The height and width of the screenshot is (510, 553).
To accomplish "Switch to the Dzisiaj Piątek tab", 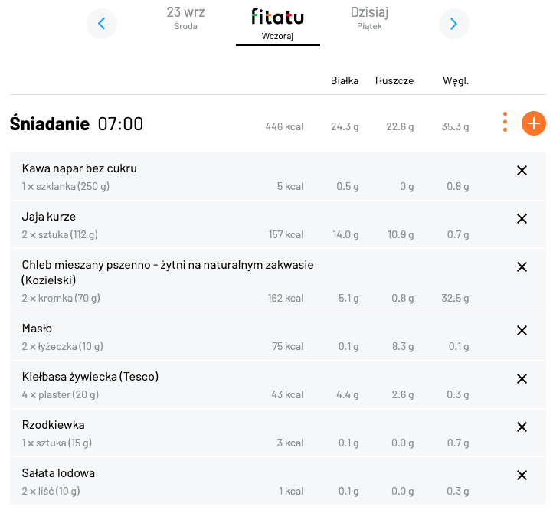I will (369, 18).
